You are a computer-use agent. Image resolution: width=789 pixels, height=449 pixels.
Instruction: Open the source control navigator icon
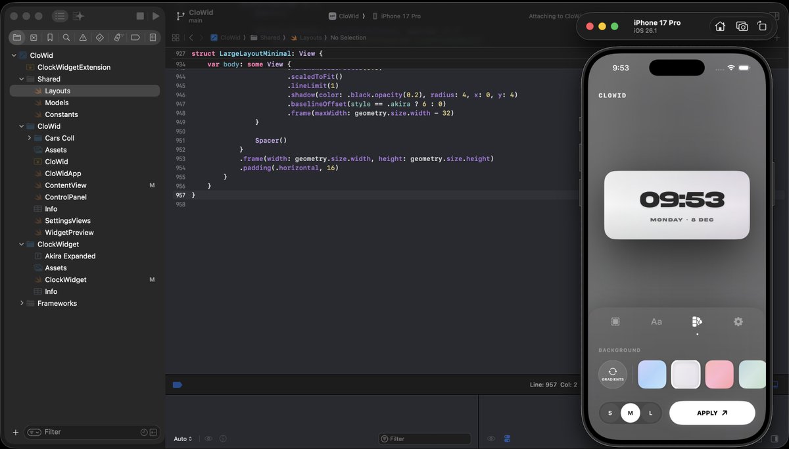[x=34, y=37]
